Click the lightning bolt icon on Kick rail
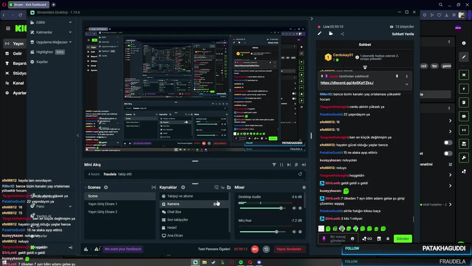Viewport: 472px width, 266px height. click(464, 89)
